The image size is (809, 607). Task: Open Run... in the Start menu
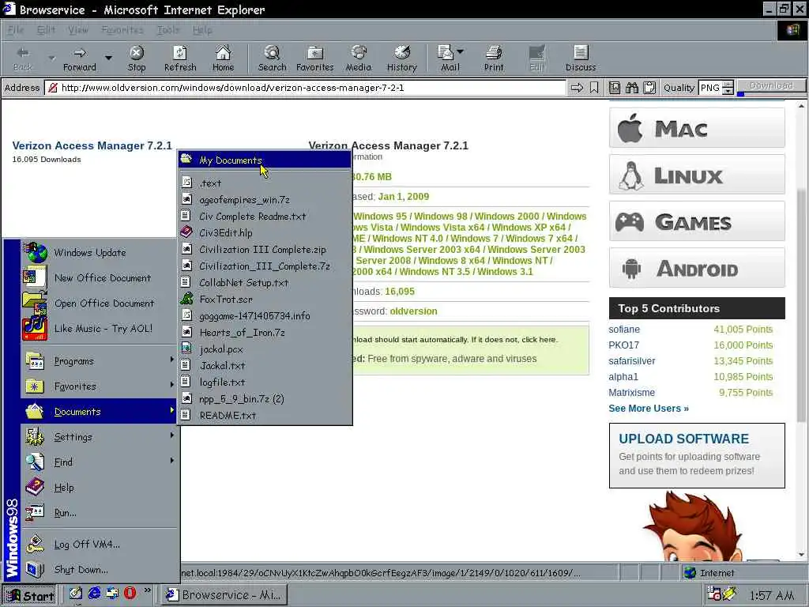(x=65, y=512)
